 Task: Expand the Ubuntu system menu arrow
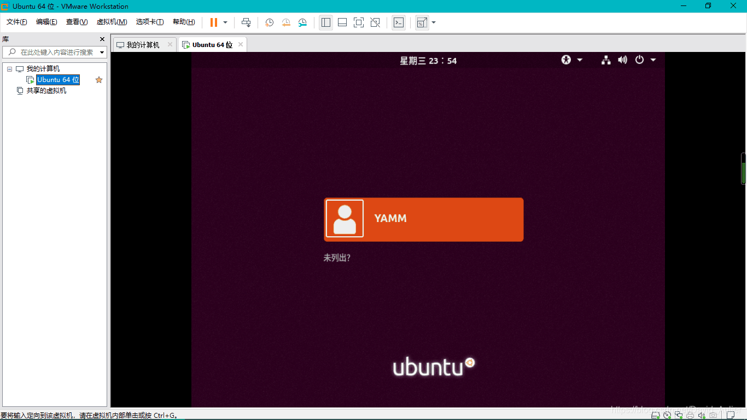[653, 60]
